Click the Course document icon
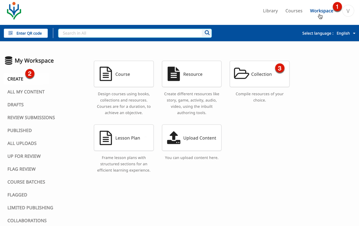Screen dimensions: 359x226 click(x=106, y=74)
